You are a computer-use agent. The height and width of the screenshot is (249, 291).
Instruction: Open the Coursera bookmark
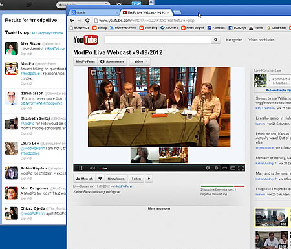169,28
